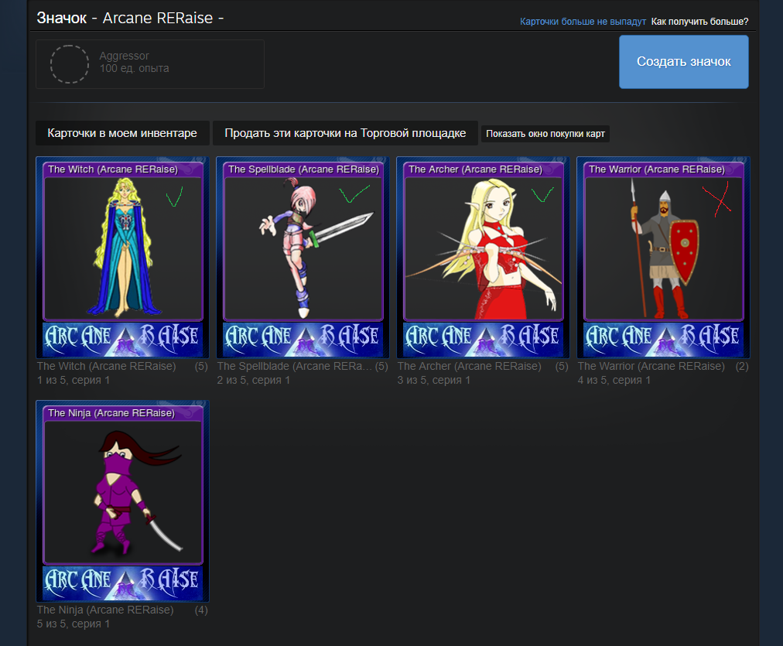
Task: Click the (5) count beside The Witch
Action: [201, 366]
